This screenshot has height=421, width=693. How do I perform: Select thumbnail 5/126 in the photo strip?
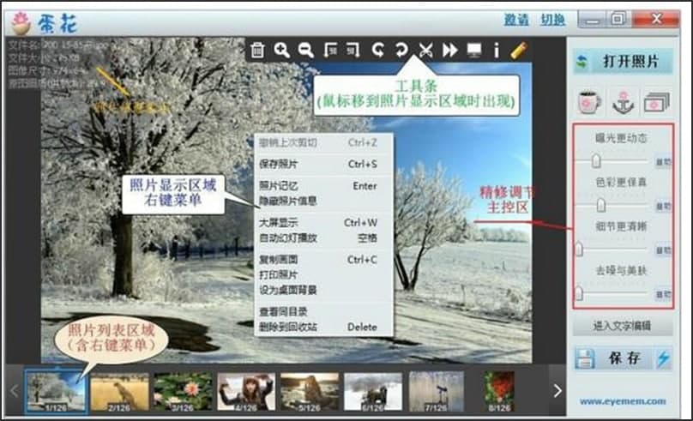310,391
